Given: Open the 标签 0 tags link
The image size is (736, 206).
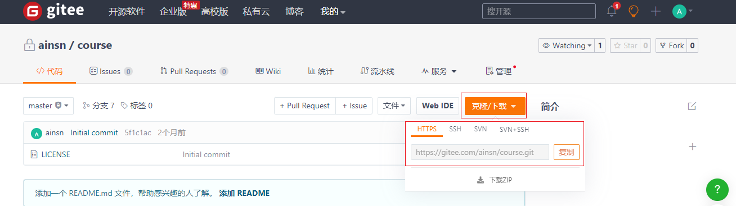Looking at the screenshot, I should (x=136, y=106).
